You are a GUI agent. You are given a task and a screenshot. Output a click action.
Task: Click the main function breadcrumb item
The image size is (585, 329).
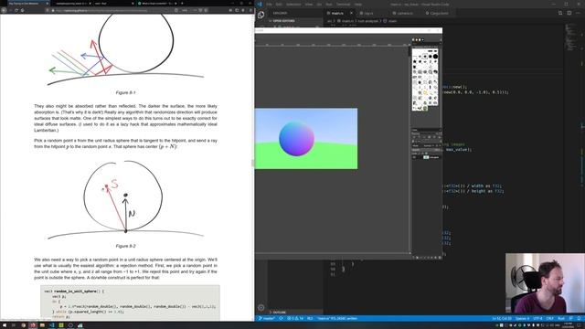[390, 21]
